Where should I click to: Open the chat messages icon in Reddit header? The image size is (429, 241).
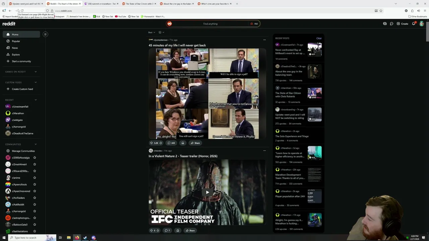391,24
